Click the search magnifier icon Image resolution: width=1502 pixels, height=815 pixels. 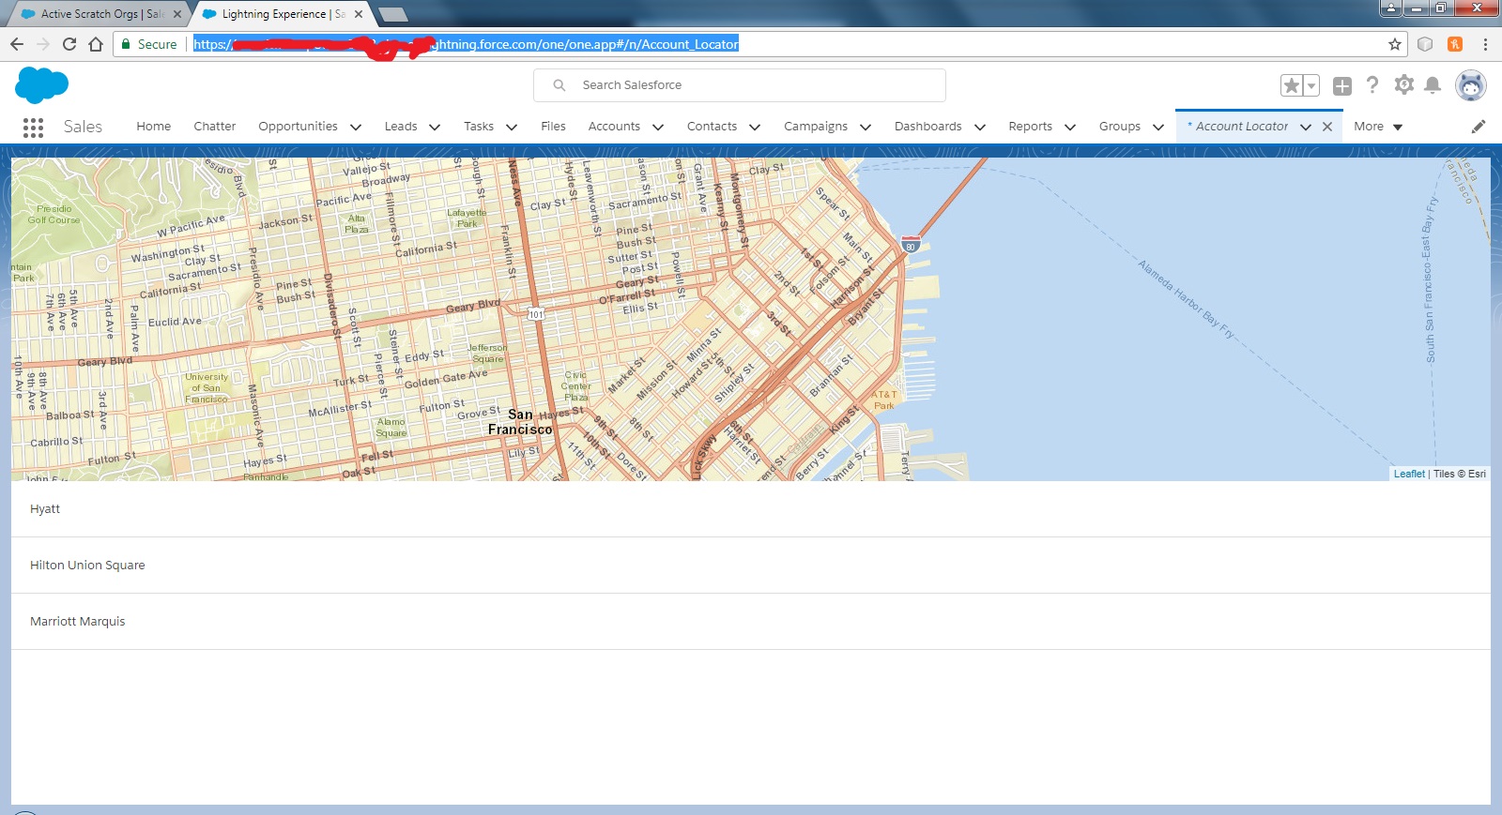click(x=559, y=85)
